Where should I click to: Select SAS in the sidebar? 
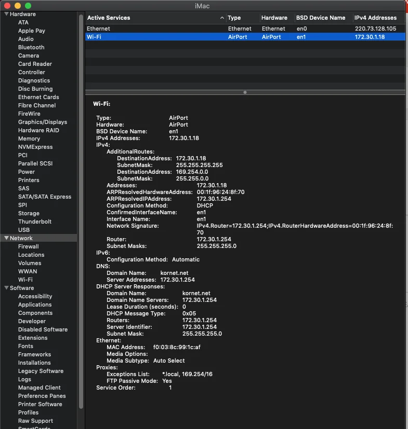[23, 188]
